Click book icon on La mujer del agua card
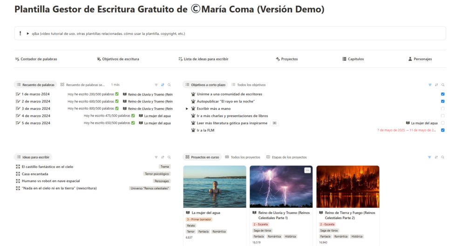 [188, 213]
